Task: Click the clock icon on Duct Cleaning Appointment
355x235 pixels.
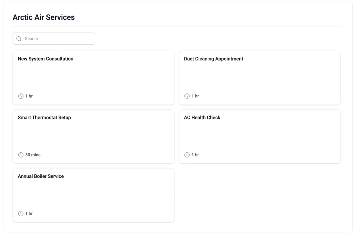Action: click(x=187, y=96)
